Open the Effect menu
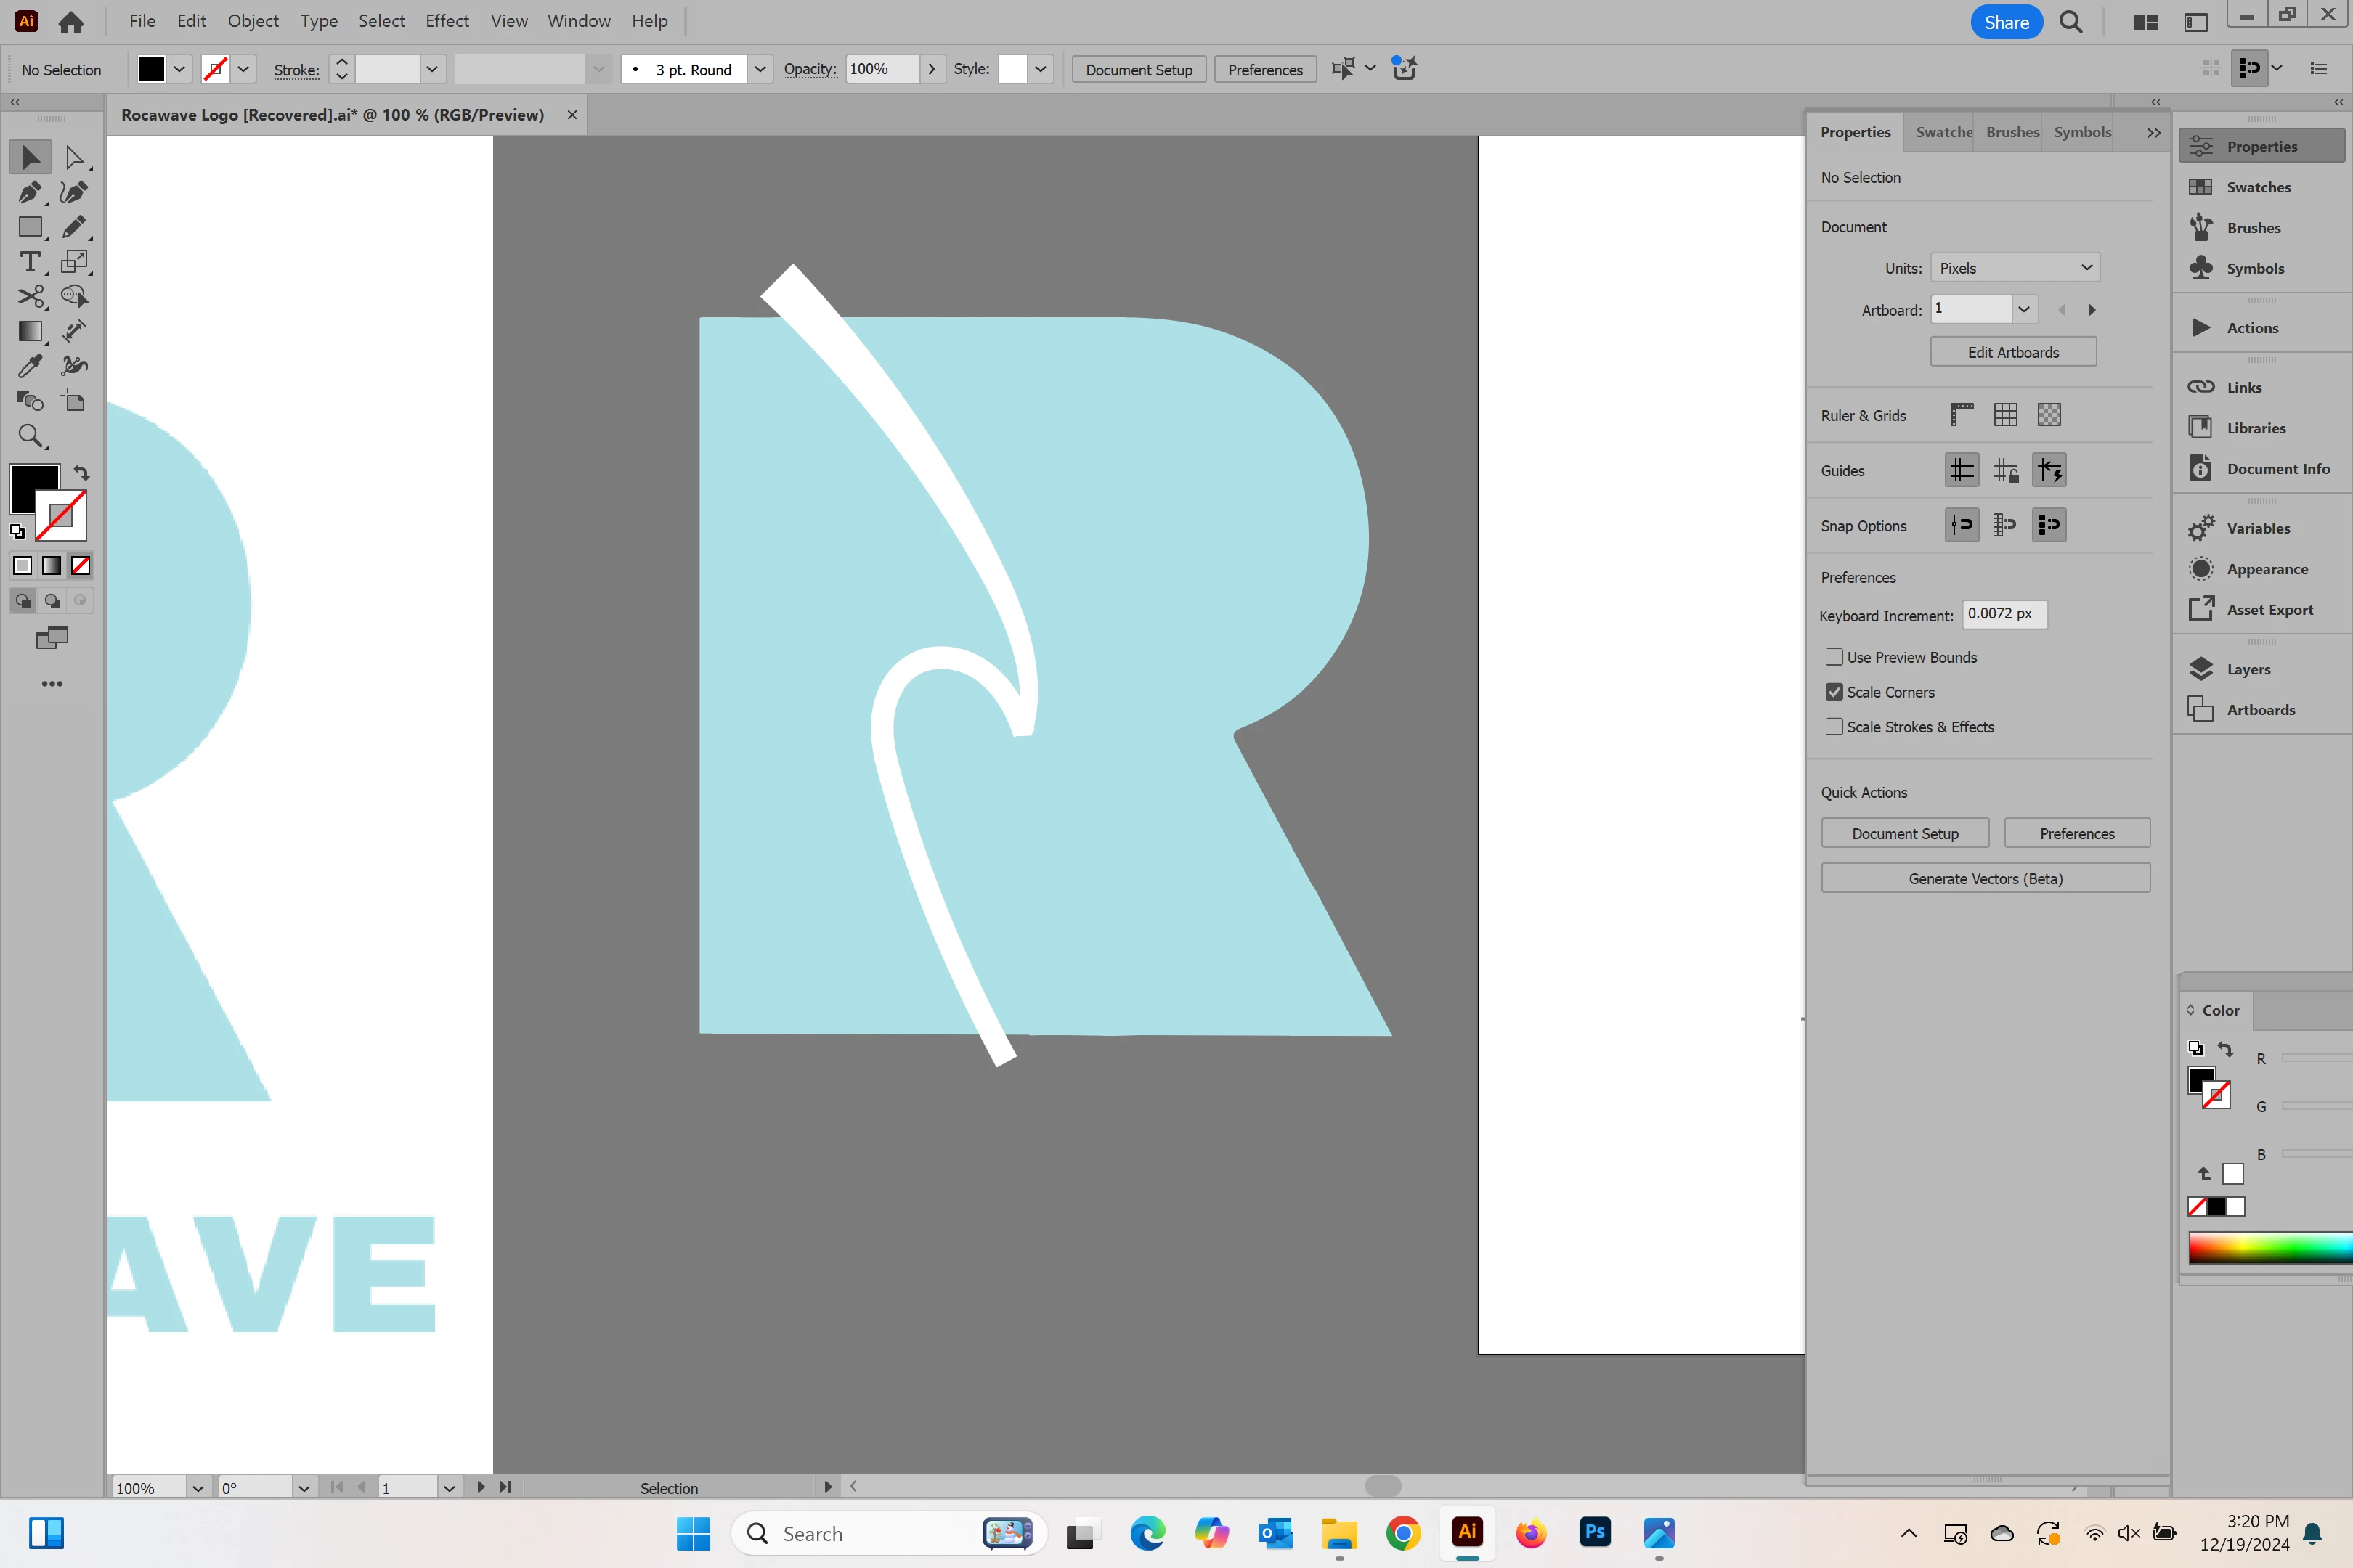Viewport: 2353px width, 1568px height. [446, 21]
